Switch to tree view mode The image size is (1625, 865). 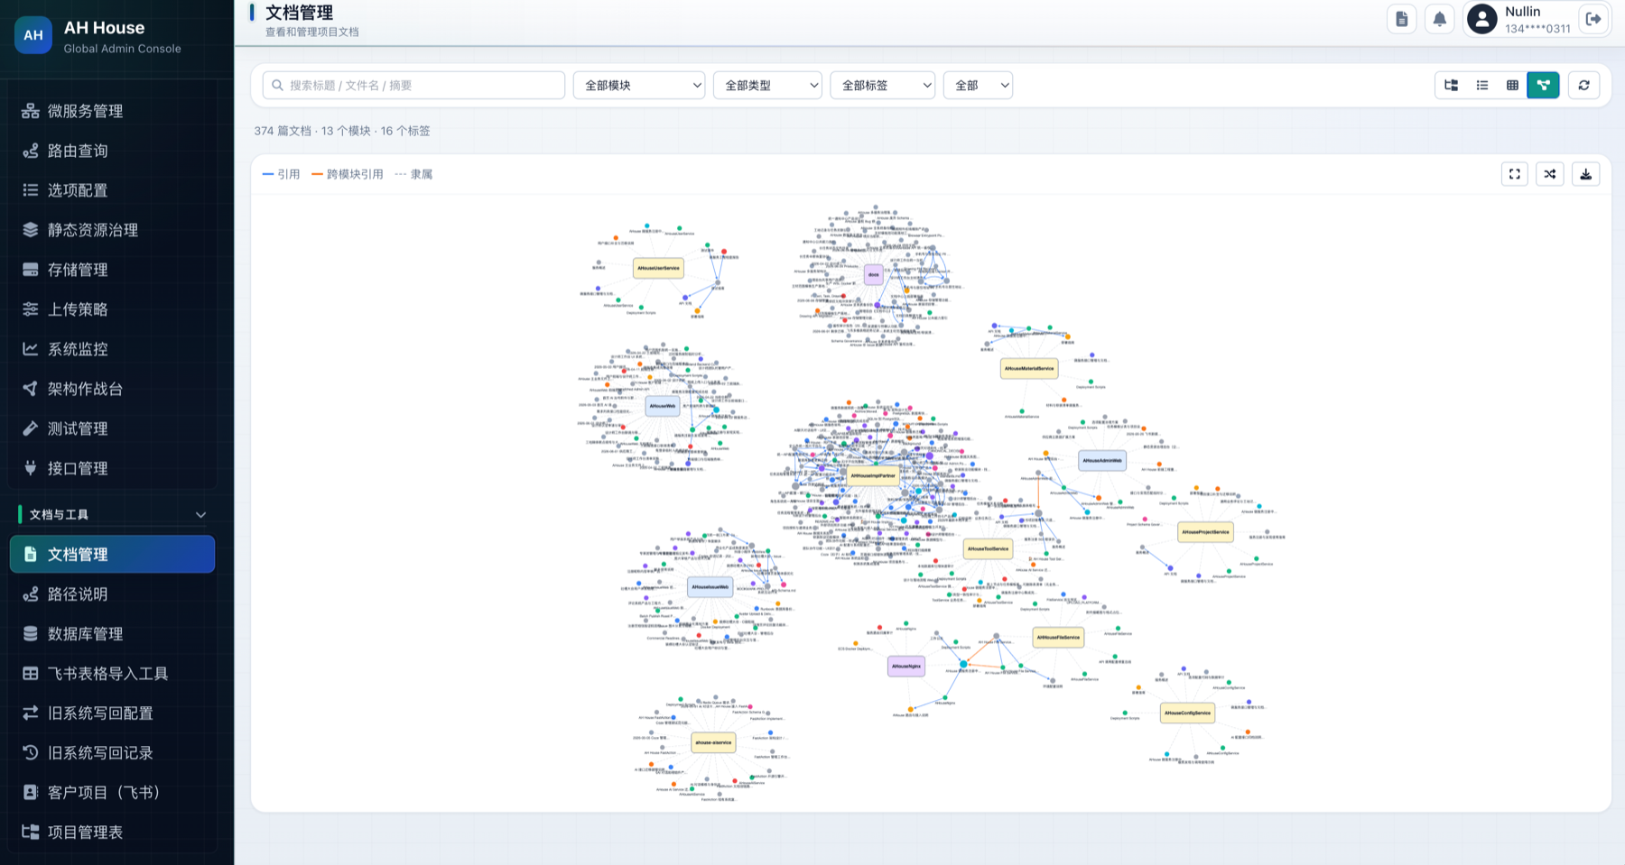(x=1452, y=86)
